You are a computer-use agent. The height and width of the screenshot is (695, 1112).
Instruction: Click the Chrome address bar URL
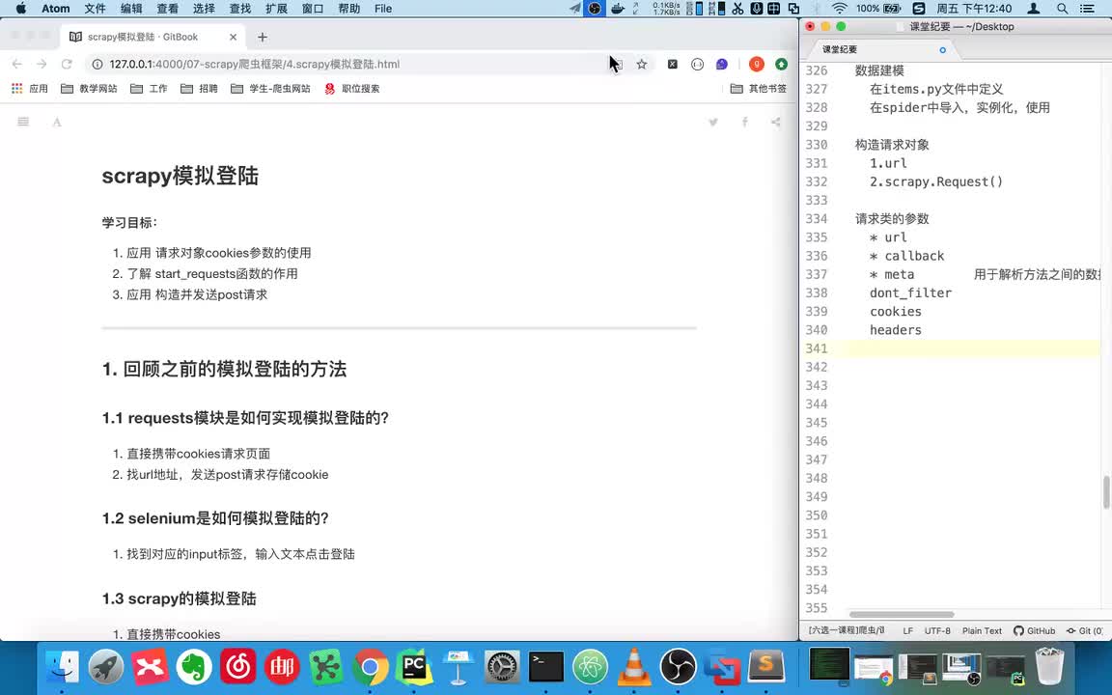(x=255, y=64)
